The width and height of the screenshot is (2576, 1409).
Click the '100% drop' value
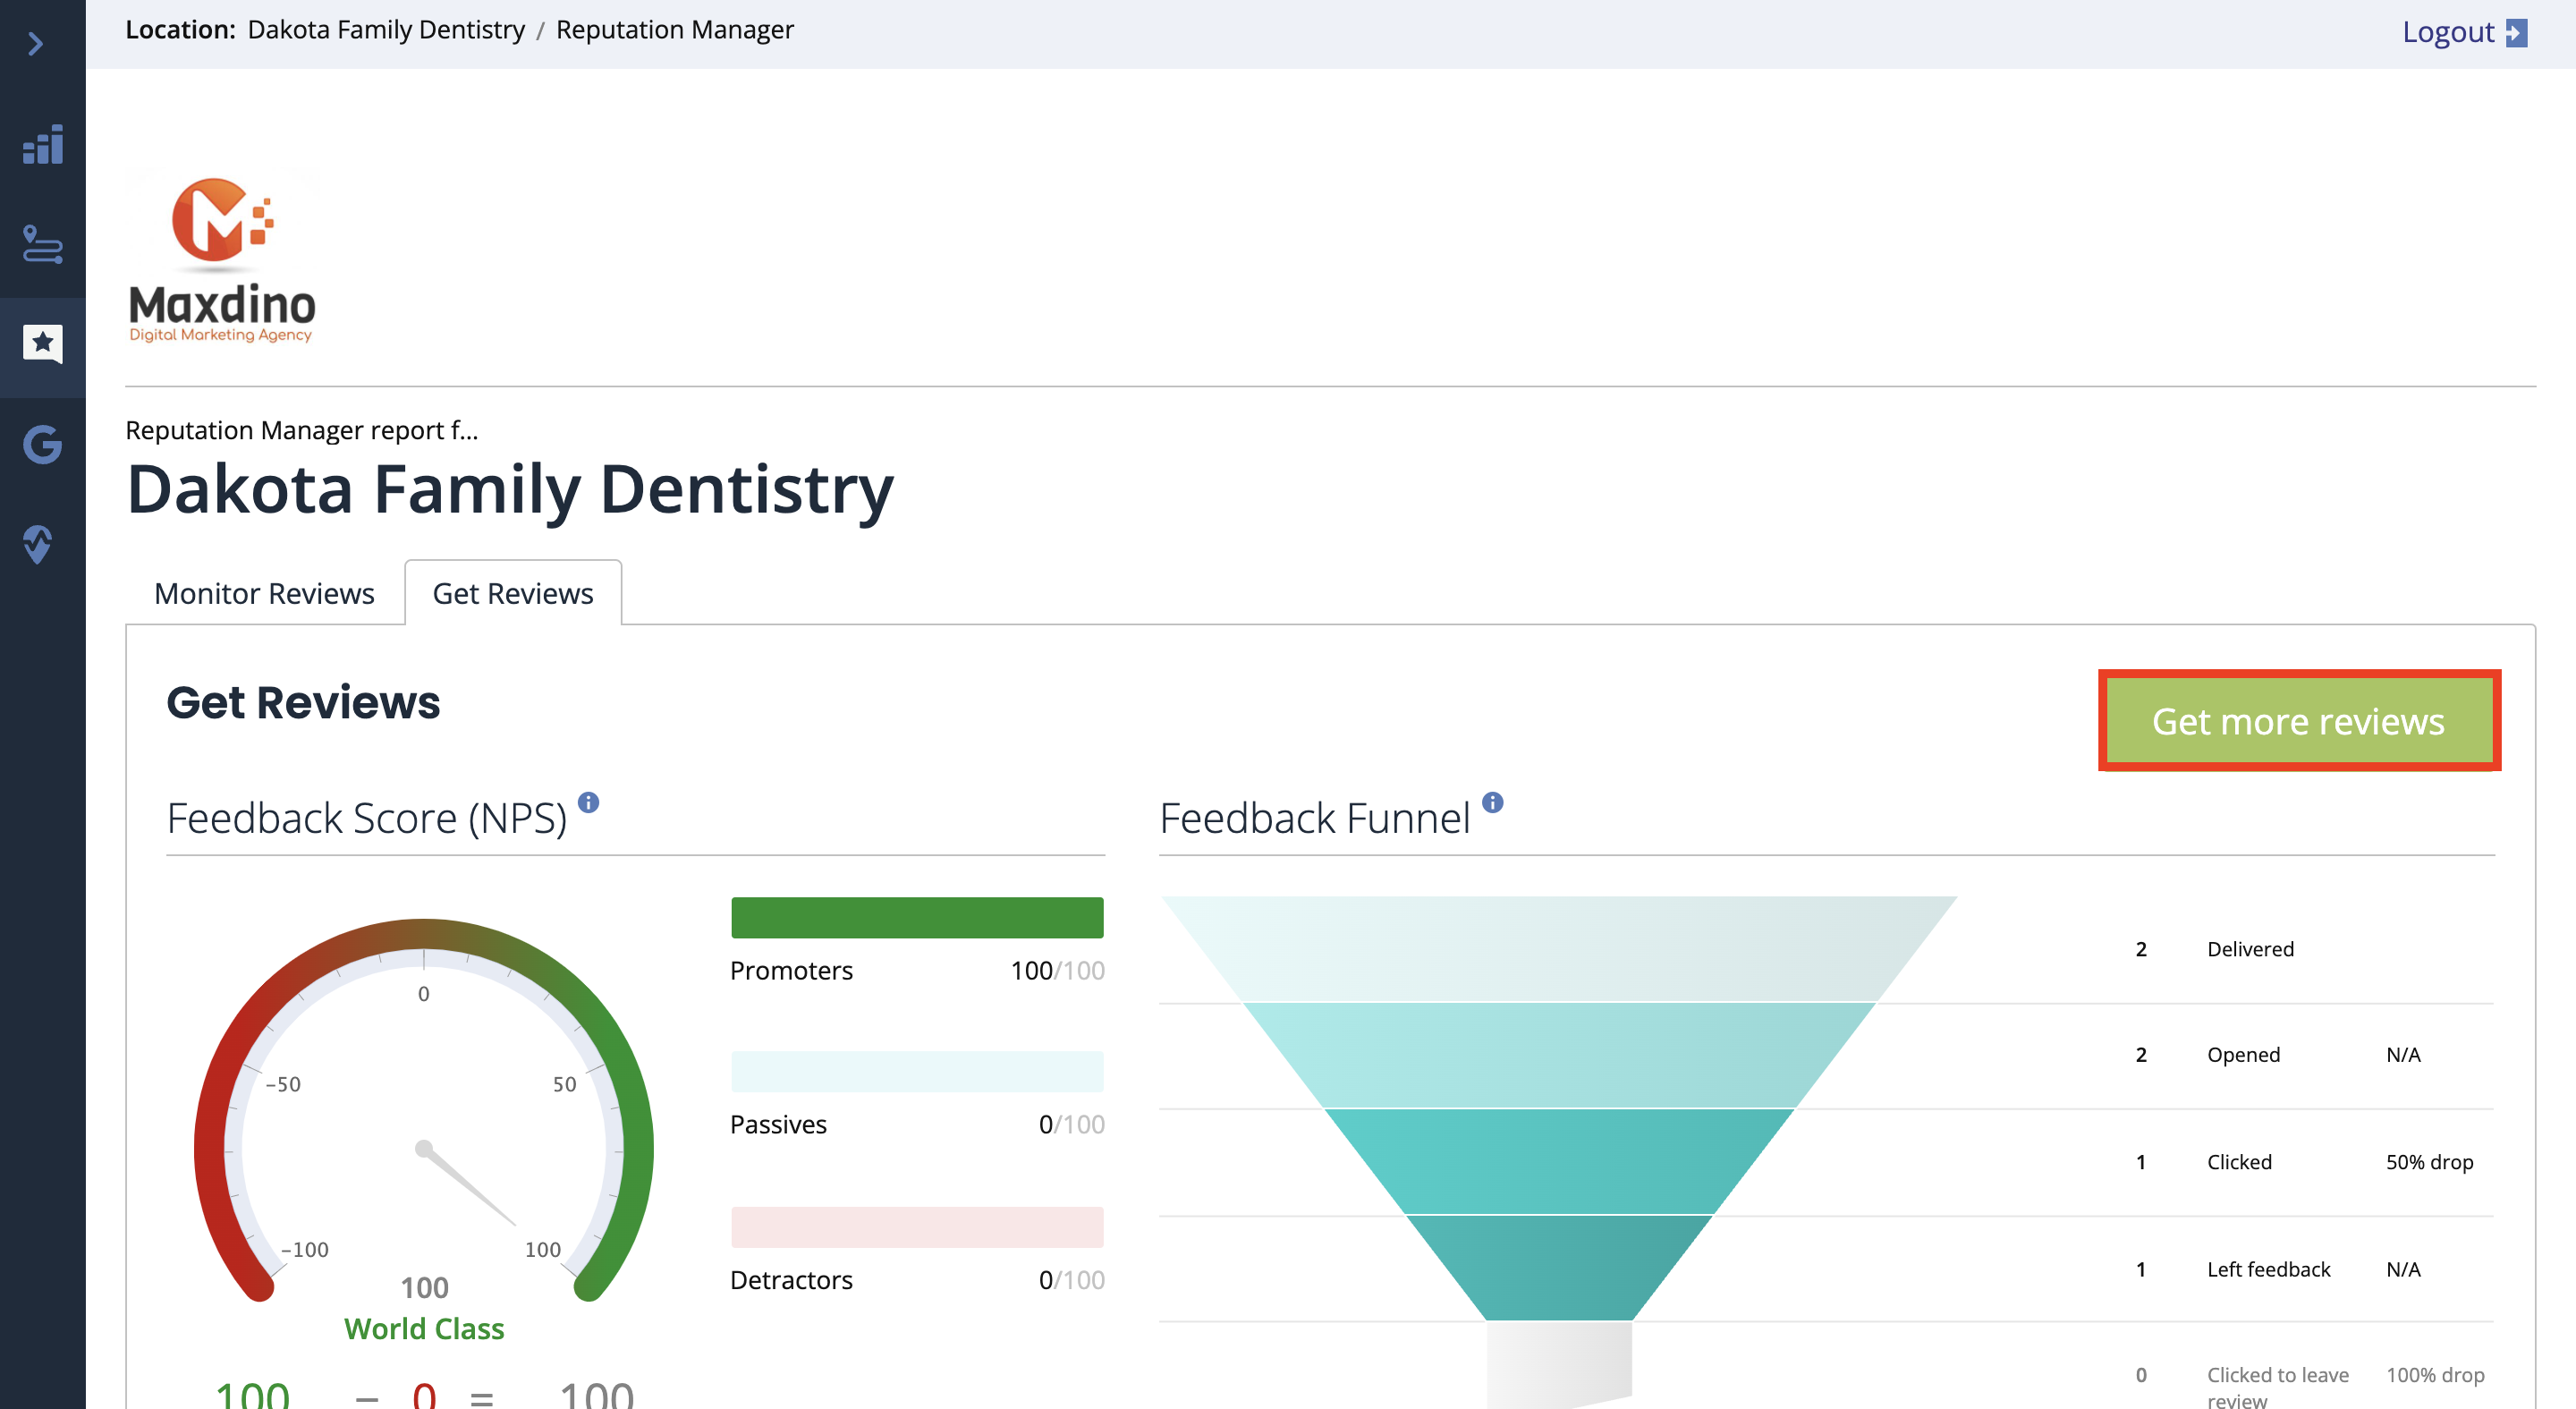click(2435, 1375)
